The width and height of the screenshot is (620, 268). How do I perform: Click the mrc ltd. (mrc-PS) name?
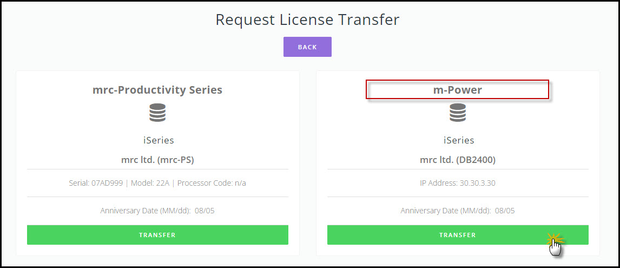coord(157,160)
